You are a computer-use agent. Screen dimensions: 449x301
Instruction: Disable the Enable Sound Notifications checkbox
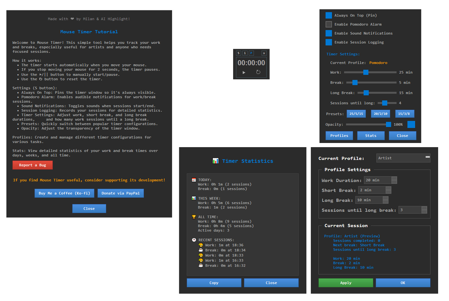pyautogui.click(x=329, y=33)
